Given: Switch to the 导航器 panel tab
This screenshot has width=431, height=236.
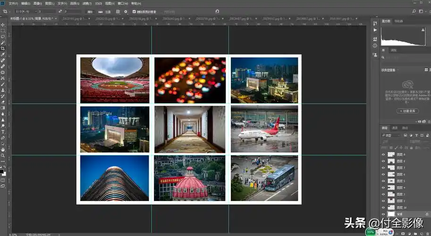Looking at the screenshot, I should click(399, 21).
